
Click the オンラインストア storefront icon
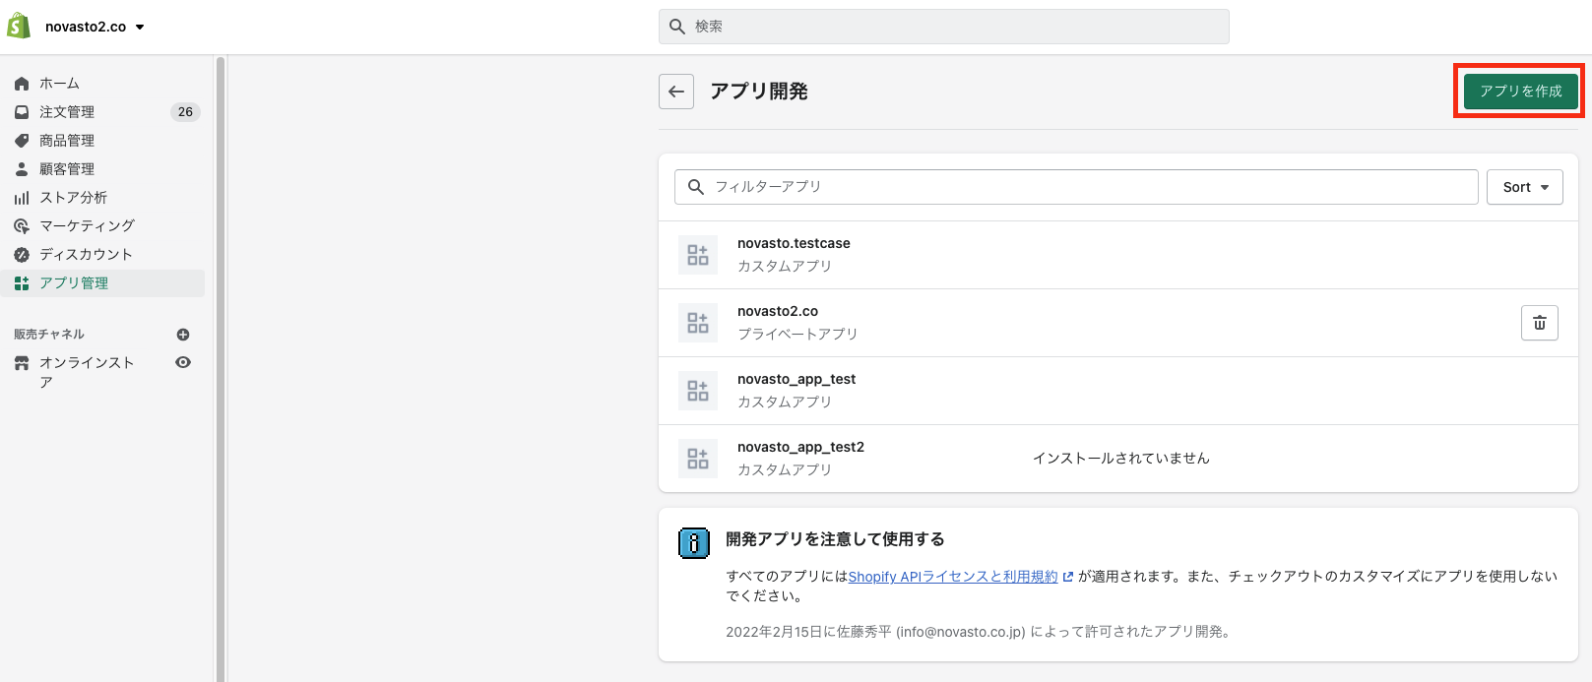point(22,363)
